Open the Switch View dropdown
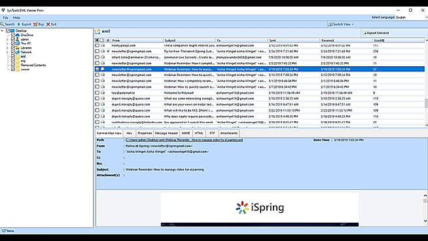 coord(341,24)
